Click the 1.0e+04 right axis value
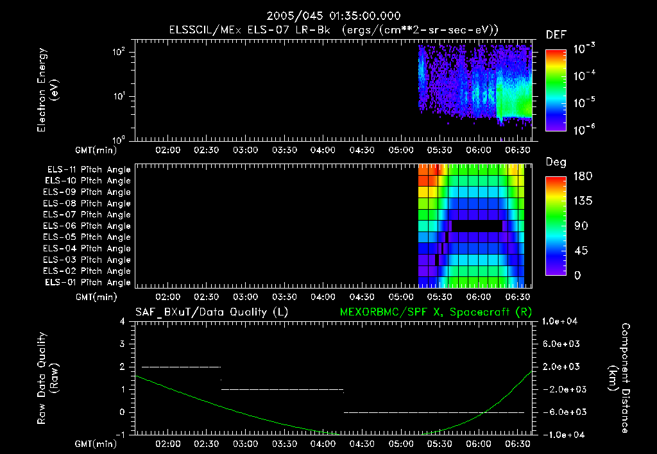657x454 pixels. pos(559,321)
